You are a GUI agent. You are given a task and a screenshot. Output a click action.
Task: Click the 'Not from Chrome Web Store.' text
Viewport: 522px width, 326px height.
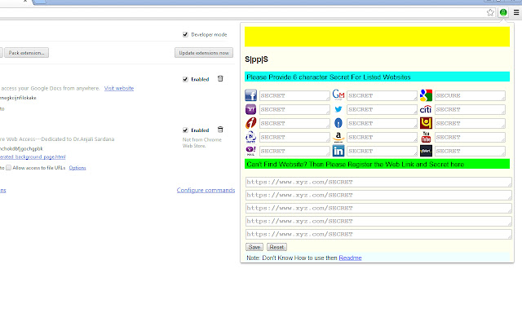[x=202, y=143]
